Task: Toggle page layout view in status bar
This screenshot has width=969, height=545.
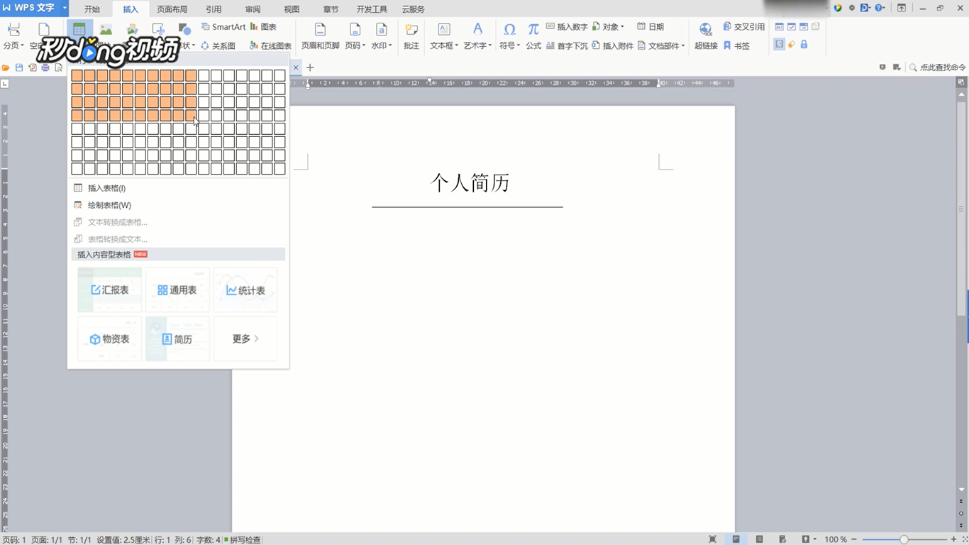Action: (736, 539)
